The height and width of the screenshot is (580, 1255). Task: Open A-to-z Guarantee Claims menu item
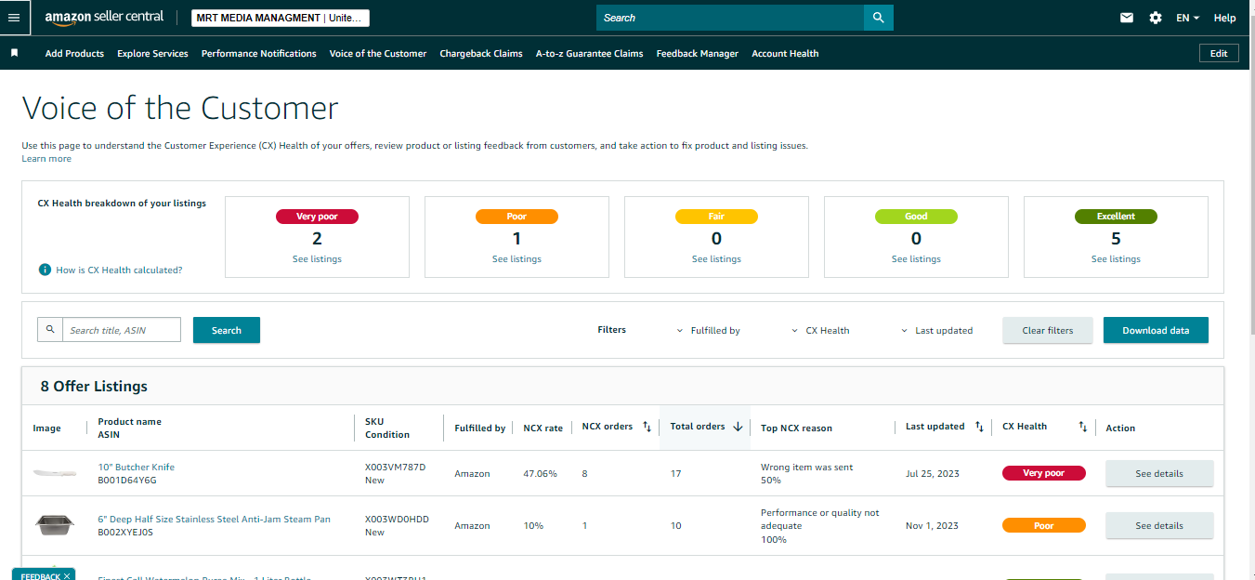589,53
